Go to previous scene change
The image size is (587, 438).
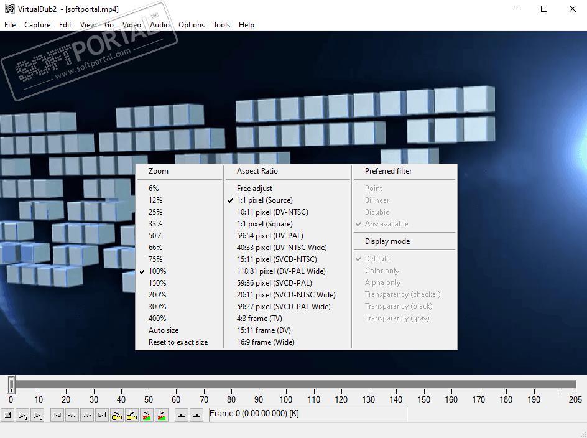click(147, 415)
